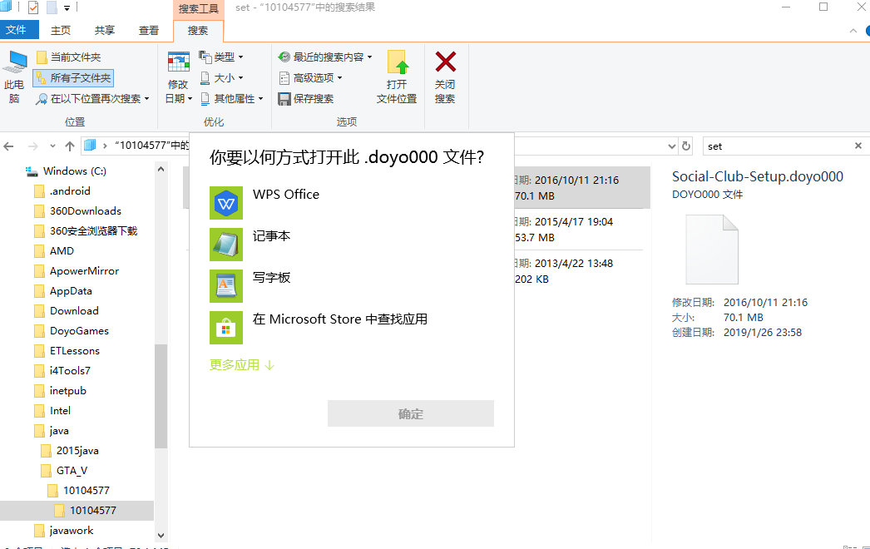Image resolution: width=870 pixels, height=549 pixels.
Task: Click the navigation pane scrollbar thumb
Action: (161, 396)
